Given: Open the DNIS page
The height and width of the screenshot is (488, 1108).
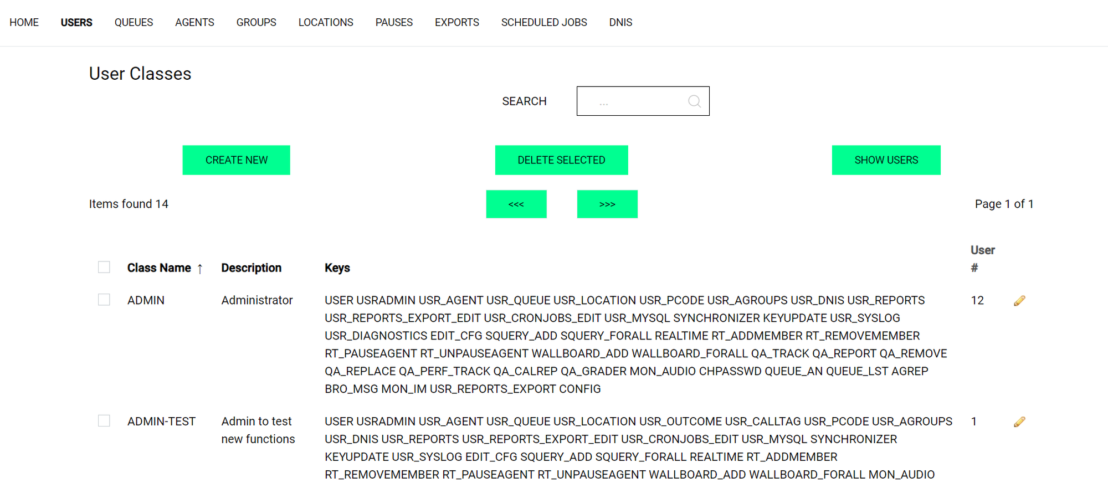Looking at the screenshot, I should click(620, 23).
